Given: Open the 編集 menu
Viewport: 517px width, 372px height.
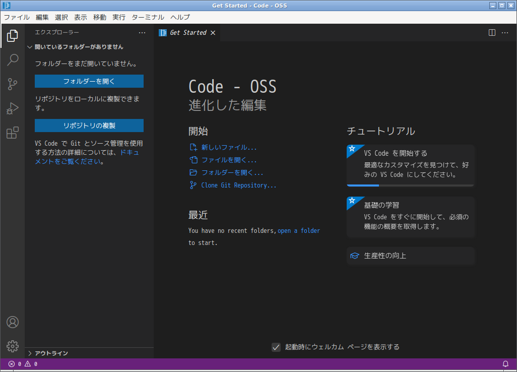Looking at the screenshot, I should click(42, 18).
